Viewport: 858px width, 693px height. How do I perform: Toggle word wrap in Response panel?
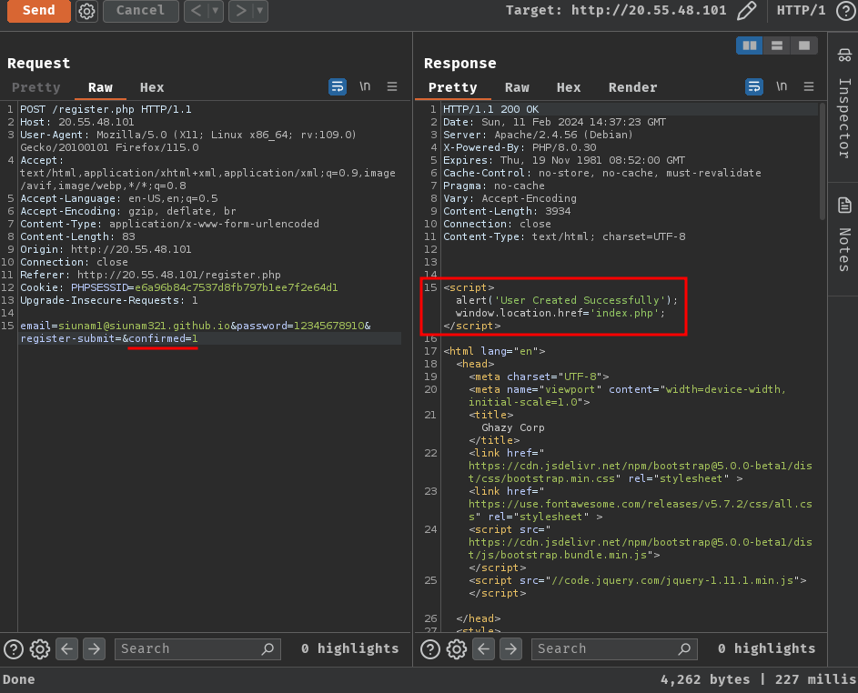(x=754, y=86)
